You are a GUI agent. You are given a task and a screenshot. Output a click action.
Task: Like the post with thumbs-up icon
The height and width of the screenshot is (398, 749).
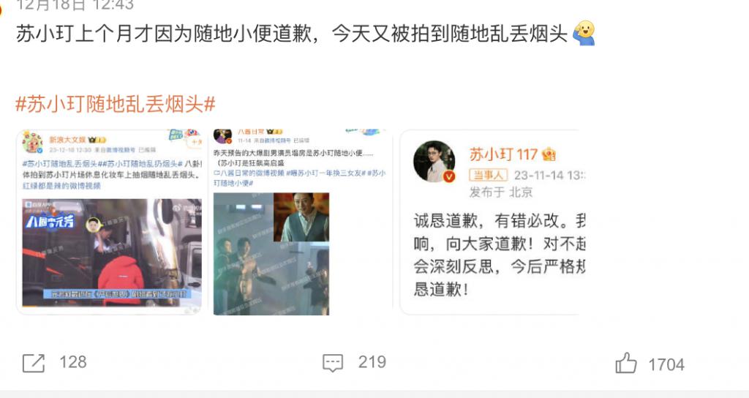(626, 363)
